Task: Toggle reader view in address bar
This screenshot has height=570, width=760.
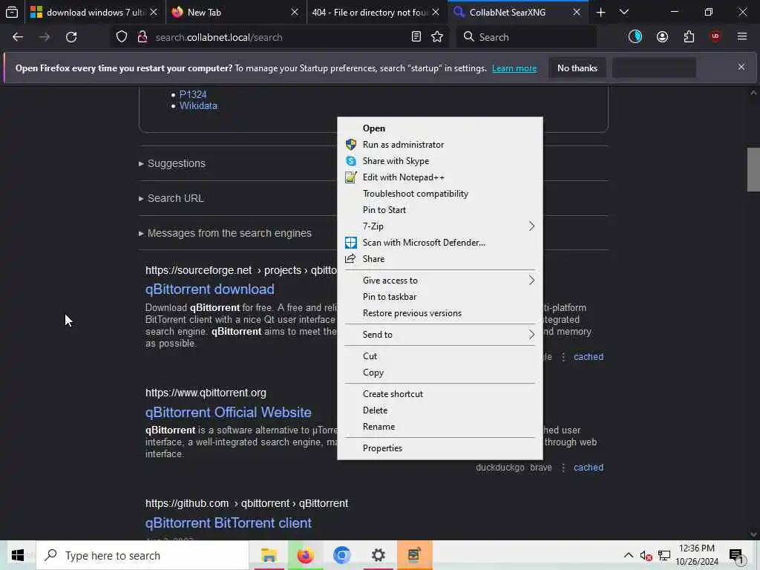Action: tap(416, 37)
